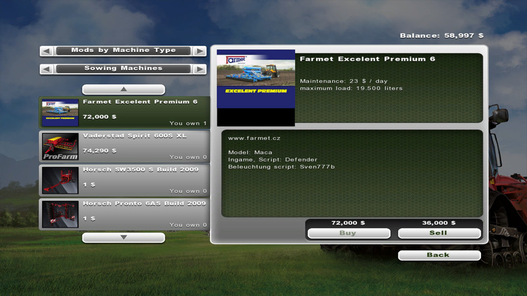Move the machine list down with down-arrow button
The height and width of the screenshot is (296, 527).
pos(123,237)
